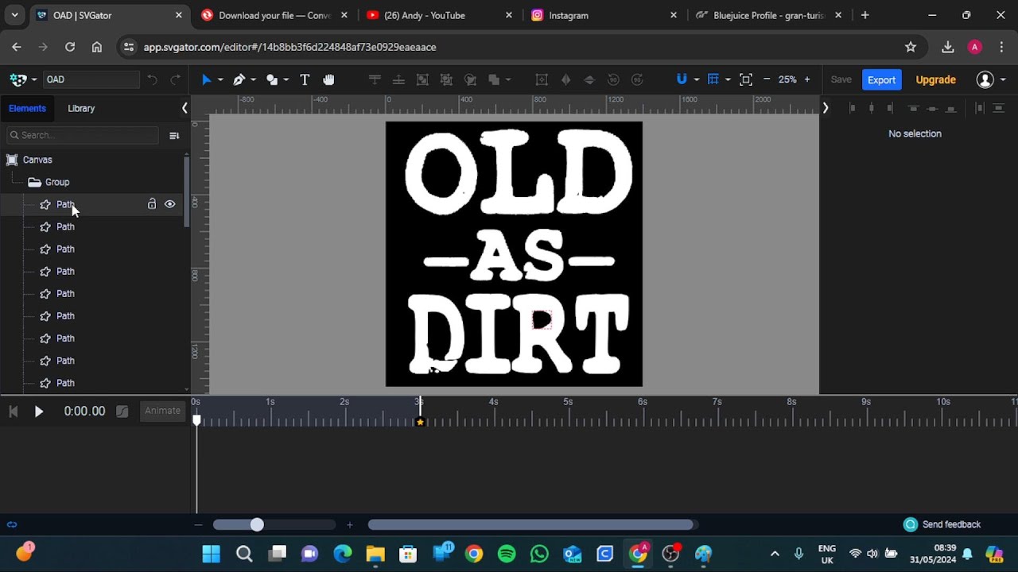Image resolution: width=1018 pixels, height=572 pixels.
Task: Click the Undo arrow
Action: coord(152,79)
